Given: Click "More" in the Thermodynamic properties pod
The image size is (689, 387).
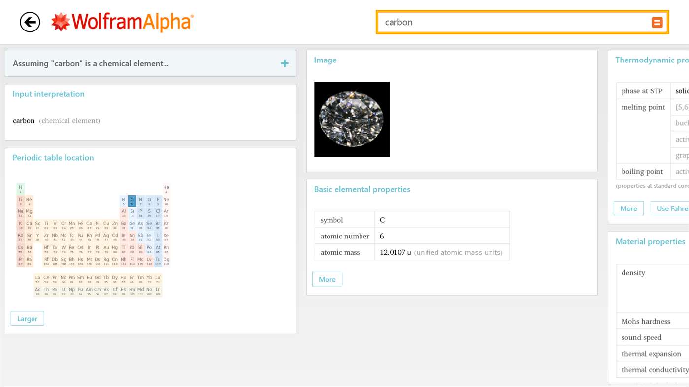Looking at the screenshot, I should 628,208.
